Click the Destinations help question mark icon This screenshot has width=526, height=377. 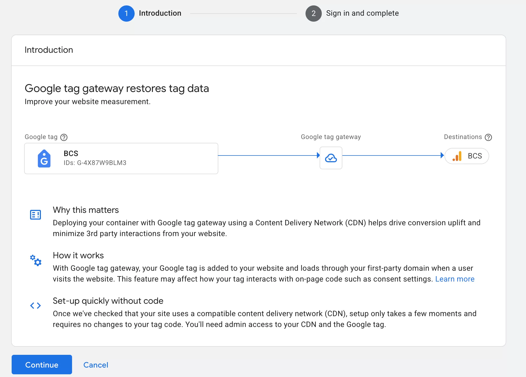pos(488,137)
